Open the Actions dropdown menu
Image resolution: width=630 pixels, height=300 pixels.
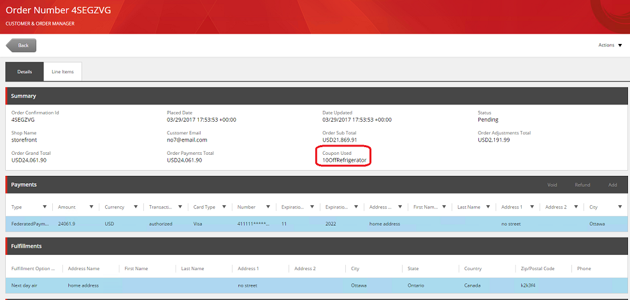tap(610, 45)
